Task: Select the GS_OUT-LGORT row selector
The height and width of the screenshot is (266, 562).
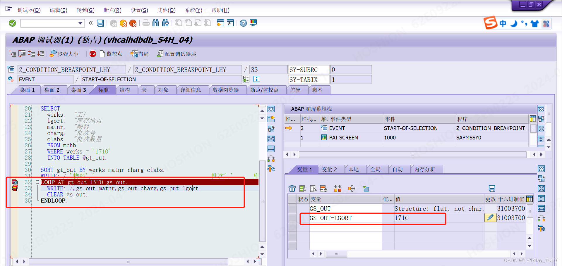Action: click(292, 218)
